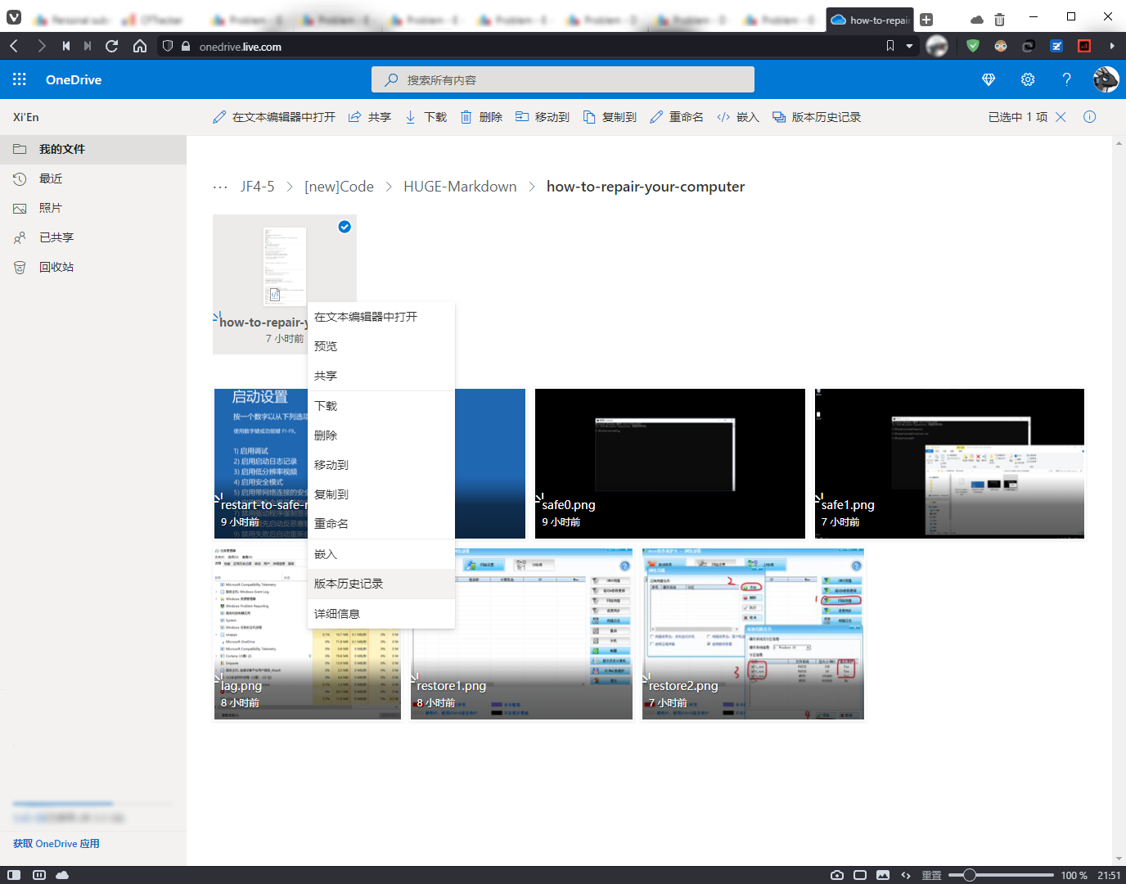
Task: Choose 预览 from context menu
Action: point(381,346)
